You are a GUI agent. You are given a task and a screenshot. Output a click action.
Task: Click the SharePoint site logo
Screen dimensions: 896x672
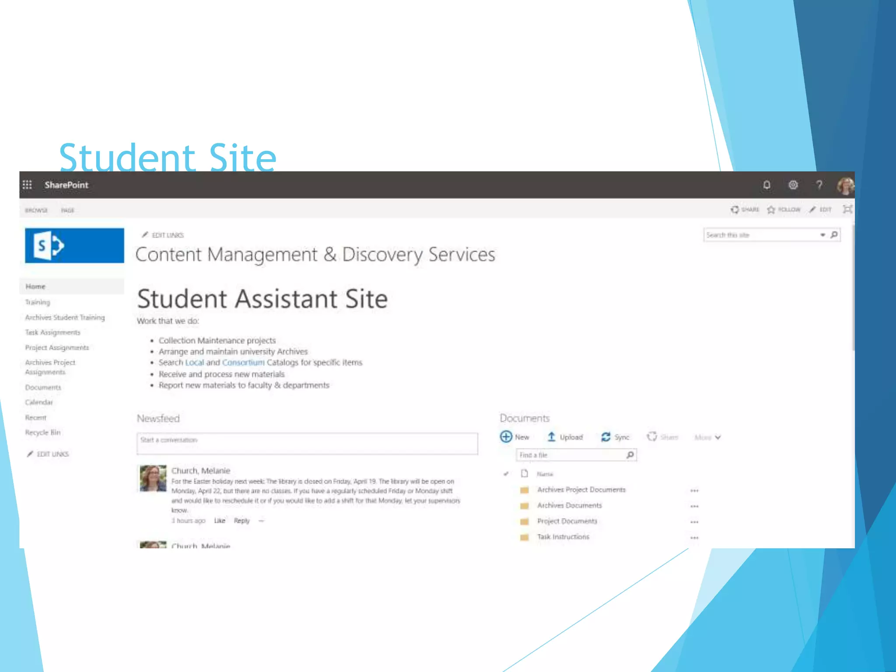tap(74, 245)
